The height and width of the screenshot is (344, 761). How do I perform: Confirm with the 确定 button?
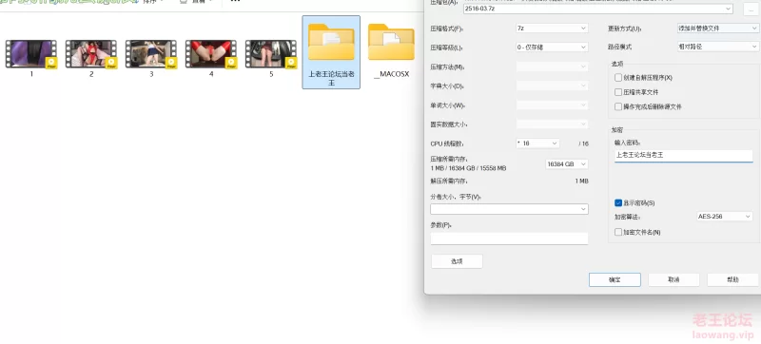pos(615,279)
